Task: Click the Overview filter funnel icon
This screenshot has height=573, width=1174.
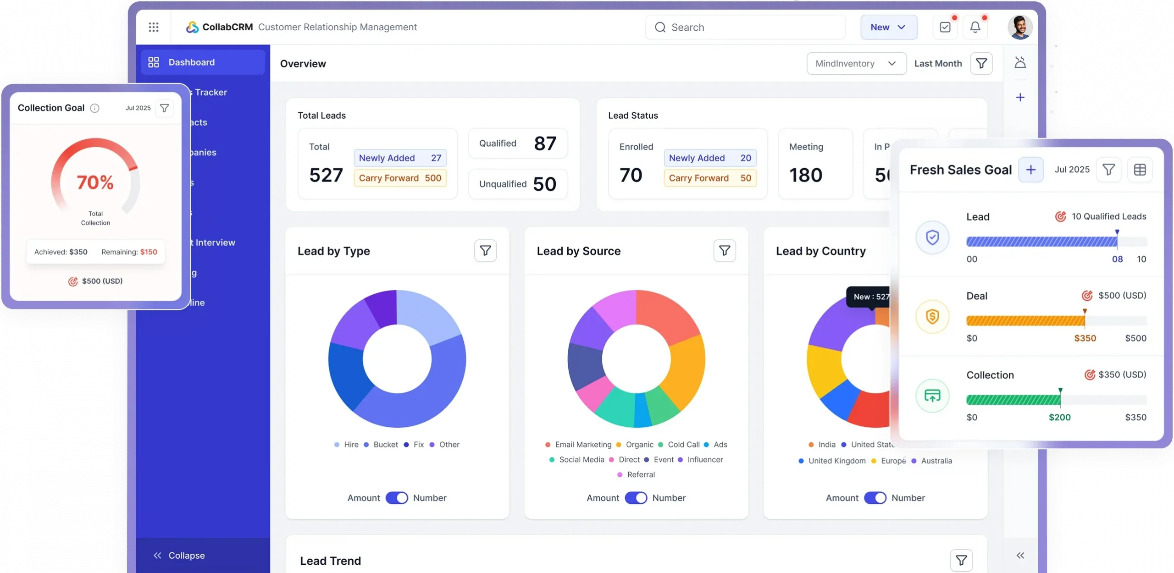Action: coord(981,63)
